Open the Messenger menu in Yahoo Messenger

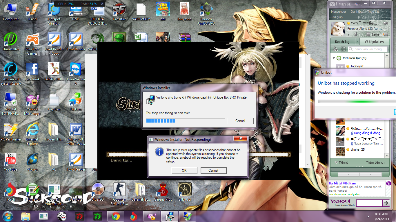pos(339,12)
